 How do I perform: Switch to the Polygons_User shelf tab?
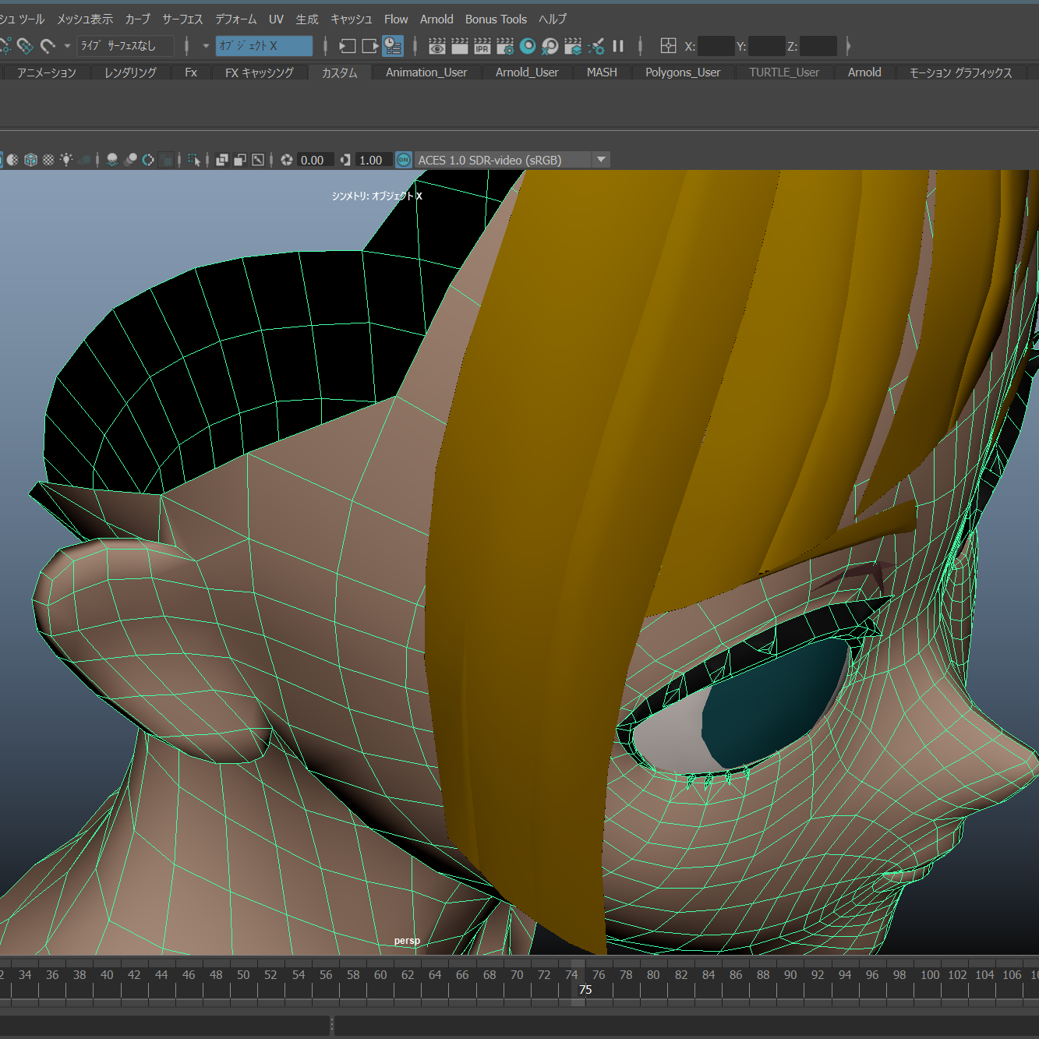tap(683, 72)
